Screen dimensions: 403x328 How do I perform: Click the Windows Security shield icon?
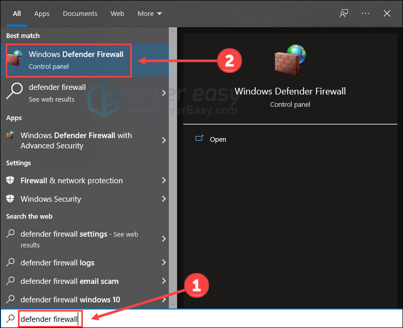click(x=10, y=199)
